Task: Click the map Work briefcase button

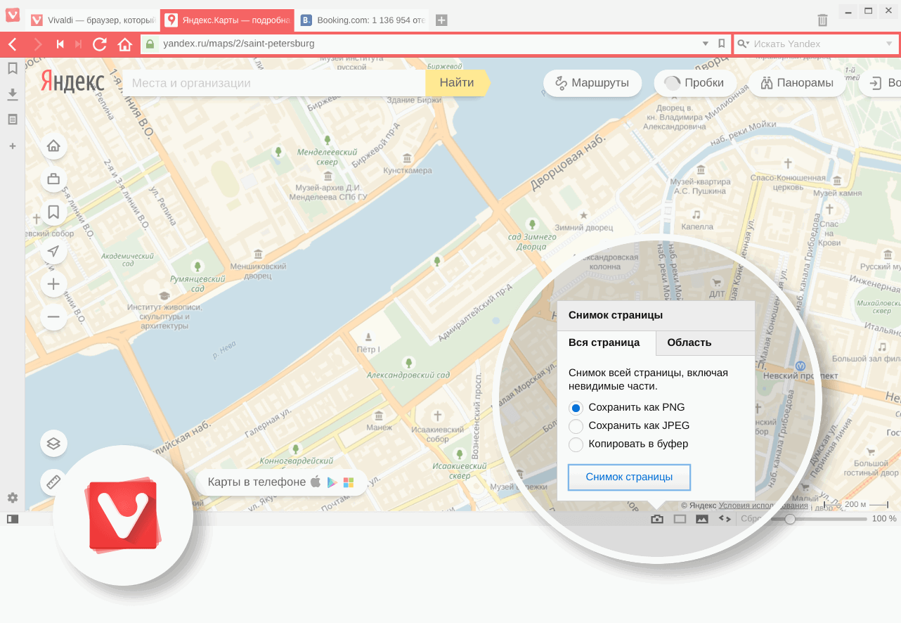Action: [53, 179]
